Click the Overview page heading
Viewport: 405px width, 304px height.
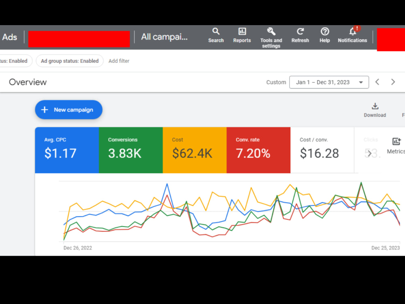[28, 82]
